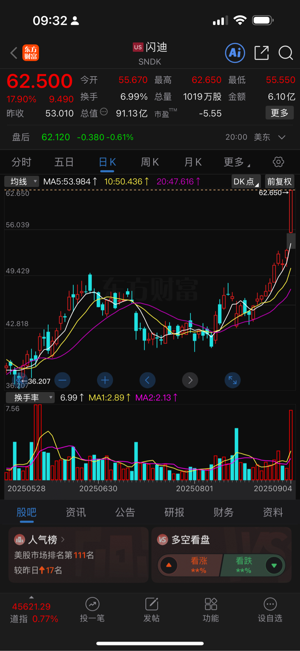Switch to 周K chart tab
Image resolution: width=300 pixels, height=651 pixels.
(150, 162)
